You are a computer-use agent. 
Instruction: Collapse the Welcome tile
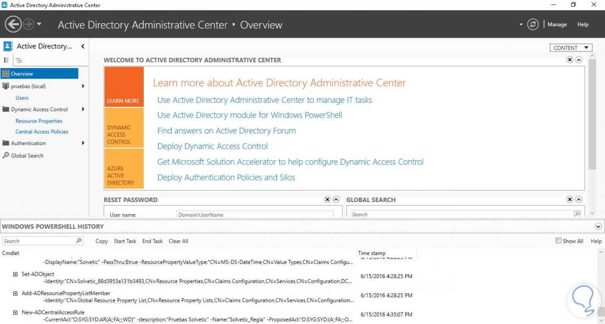pyautogui.click(x=579, y=59)
